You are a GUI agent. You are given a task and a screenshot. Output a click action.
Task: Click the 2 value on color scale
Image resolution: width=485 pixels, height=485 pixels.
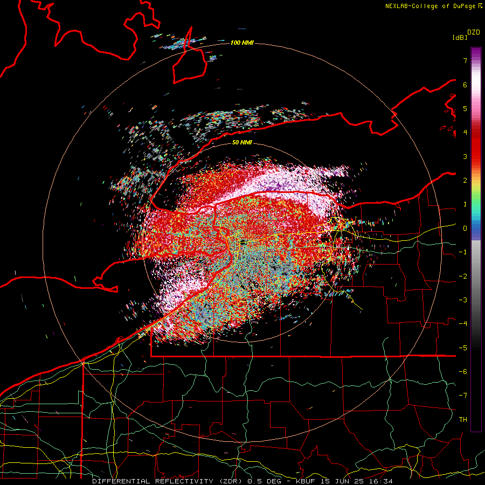pyautogui.click(x=465, y=181)
